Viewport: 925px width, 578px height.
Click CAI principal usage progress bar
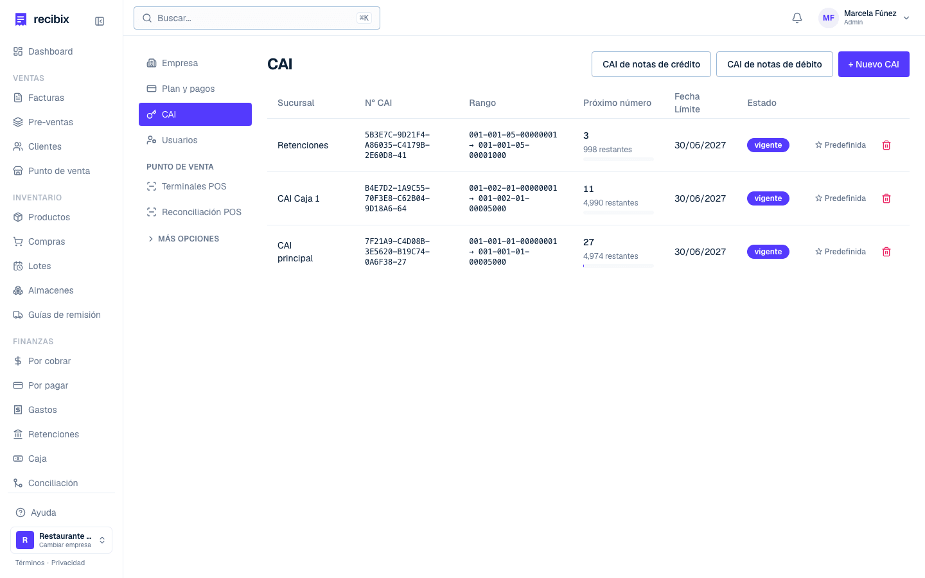click(619, 266)
